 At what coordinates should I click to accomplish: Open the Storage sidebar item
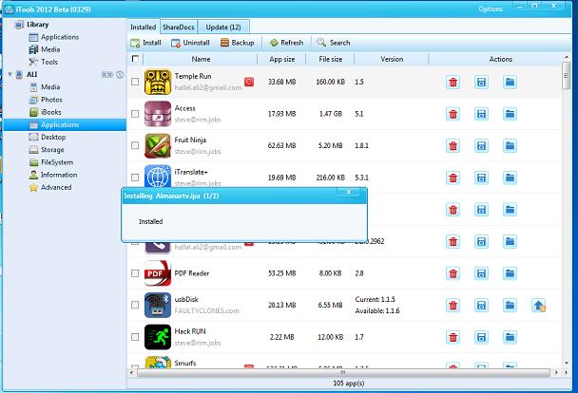47,150
